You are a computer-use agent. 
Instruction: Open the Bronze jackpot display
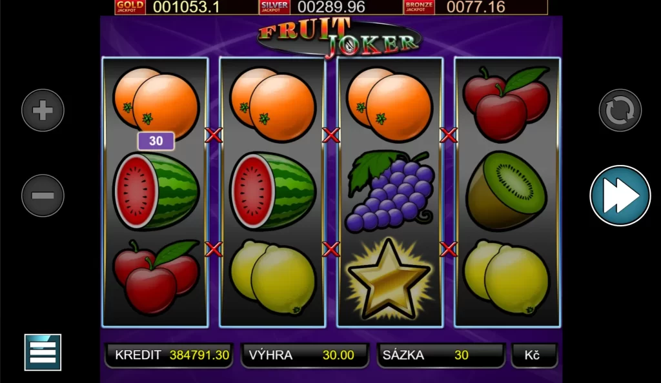(476, 7)
